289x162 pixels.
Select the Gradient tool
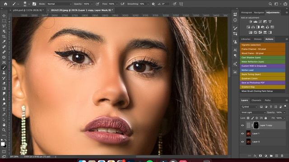tap(4, 88)
